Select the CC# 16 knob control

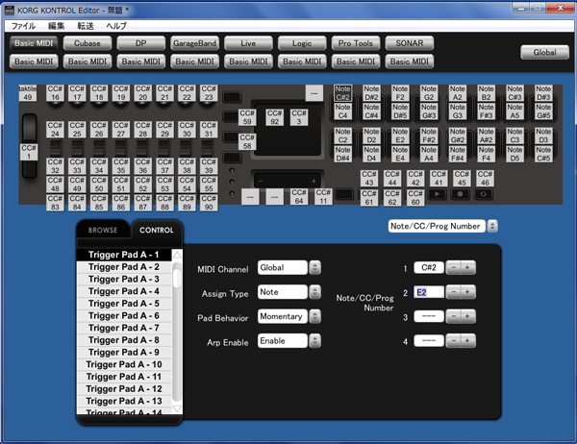click(55, 93)
